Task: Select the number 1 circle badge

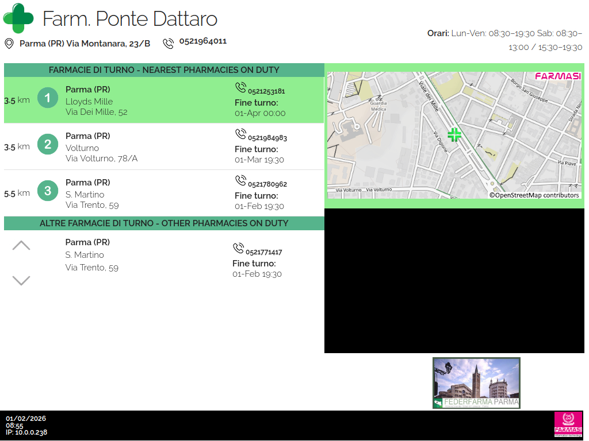Action: 48,98
